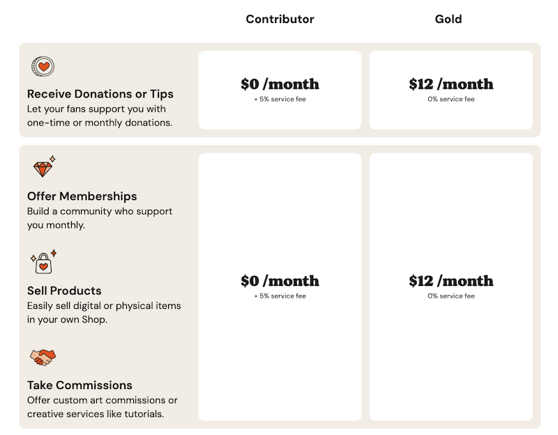Choose Gold $12 /month memberships card
This screenshot has width=558, height=435.
(x=451, y=287)
